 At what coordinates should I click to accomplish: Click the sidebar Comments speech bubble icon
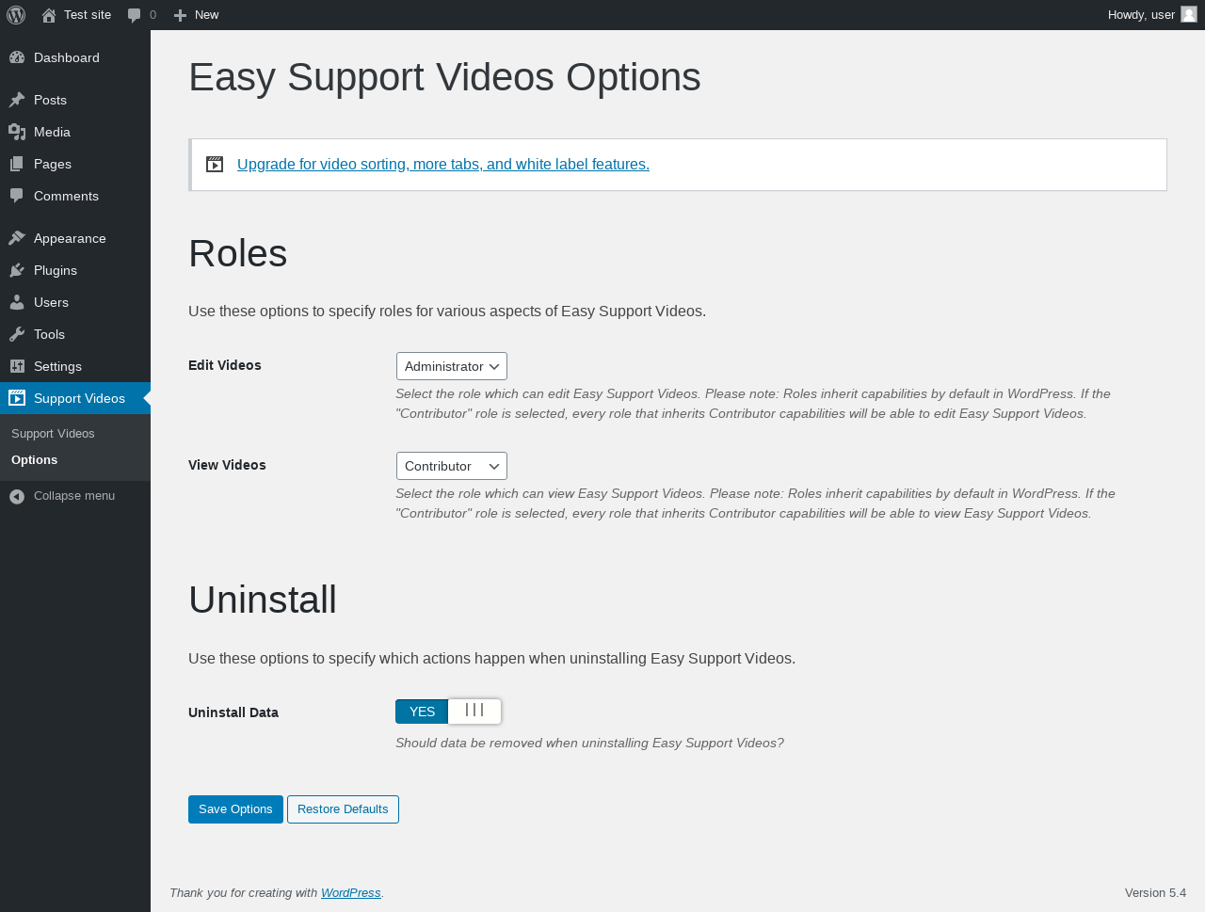pyautogui.click(x=17, y=196)
